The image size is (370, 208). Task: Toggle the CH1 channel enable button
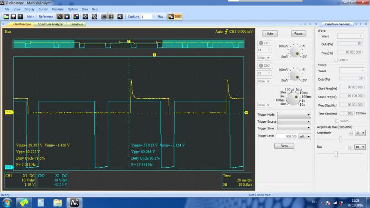tap(264, 43)
